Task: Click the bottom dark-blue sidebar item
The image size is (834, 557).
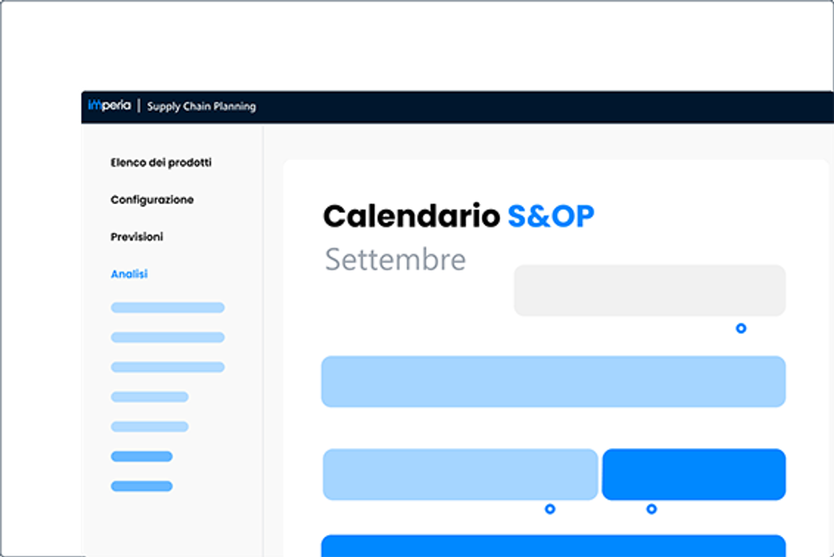Action: pyautogui.click(x=141, y=486)
